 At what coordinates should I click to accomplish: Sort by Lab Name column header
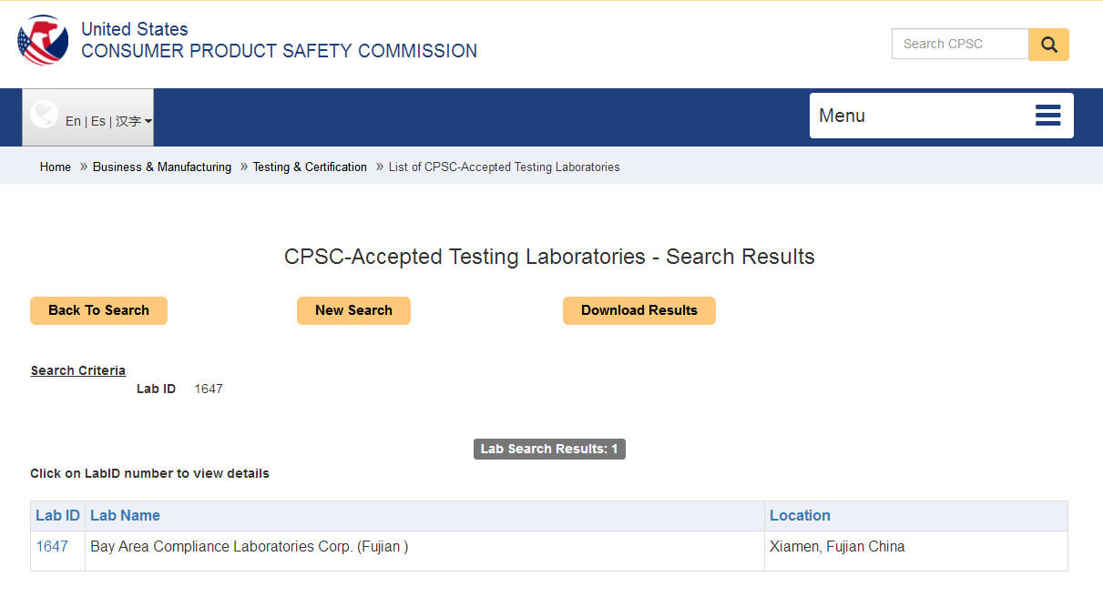tap(125, 516)
